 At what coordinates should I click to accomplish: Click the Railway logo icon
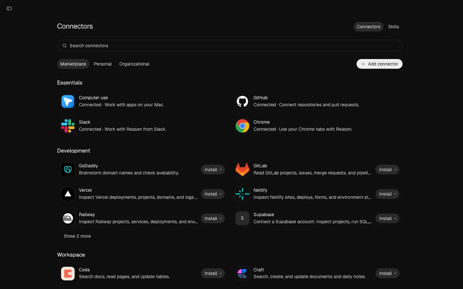68,218
